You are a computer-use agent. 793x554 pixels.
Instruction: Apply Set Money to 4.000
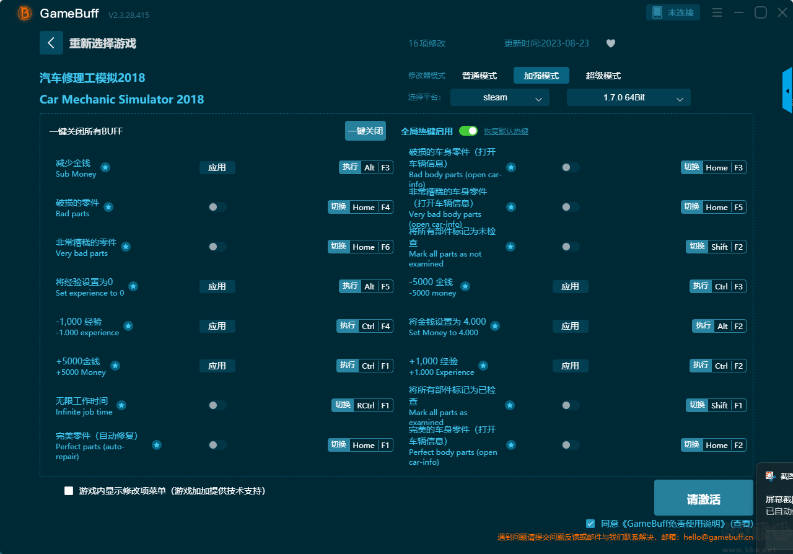point(571,326)
